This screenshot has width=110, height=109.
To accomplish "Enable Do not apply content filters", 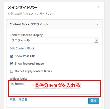I will [12, 71].
